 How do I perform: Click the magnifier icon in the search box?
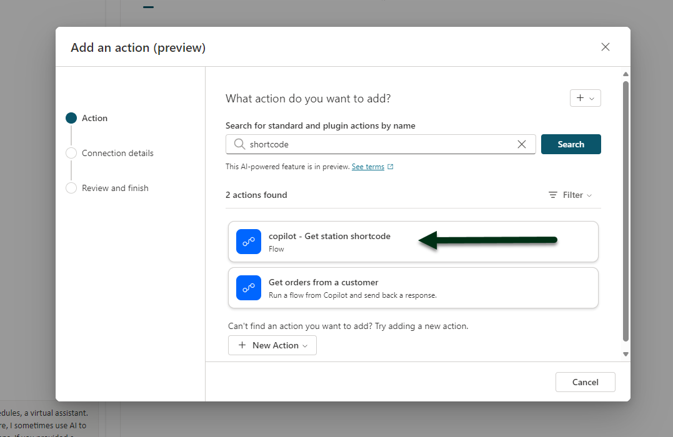coord(239,144)
